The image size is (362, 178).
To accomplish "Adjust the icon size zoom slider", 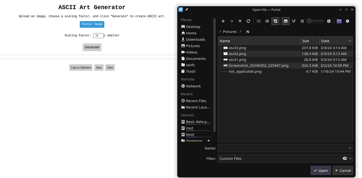I will pyautogui.click(x=315, y=21).
